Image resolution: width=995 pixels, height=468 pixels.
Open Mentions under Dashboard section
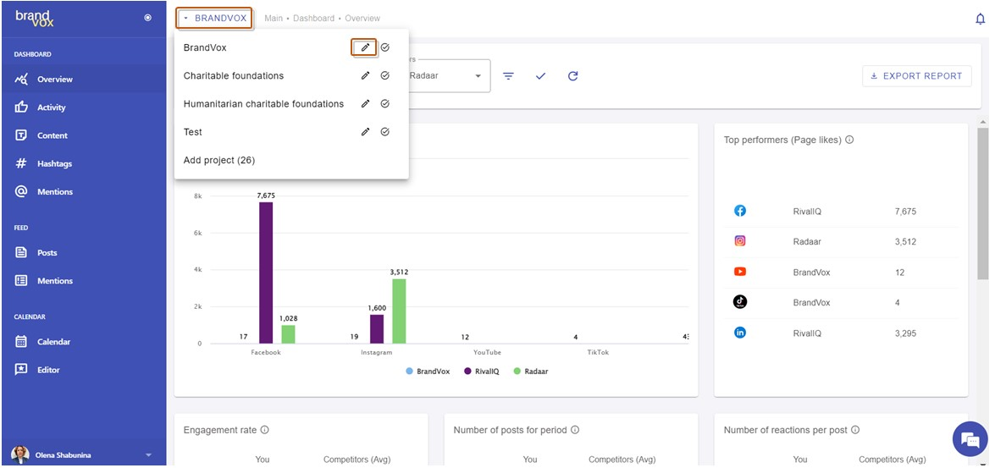coord(83,191)
